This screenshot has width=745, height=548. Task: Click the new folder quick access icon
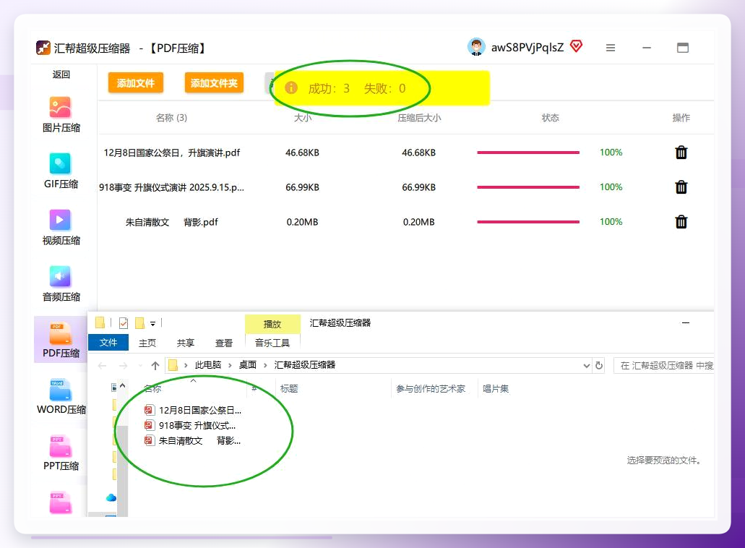(x=139, y=323)
